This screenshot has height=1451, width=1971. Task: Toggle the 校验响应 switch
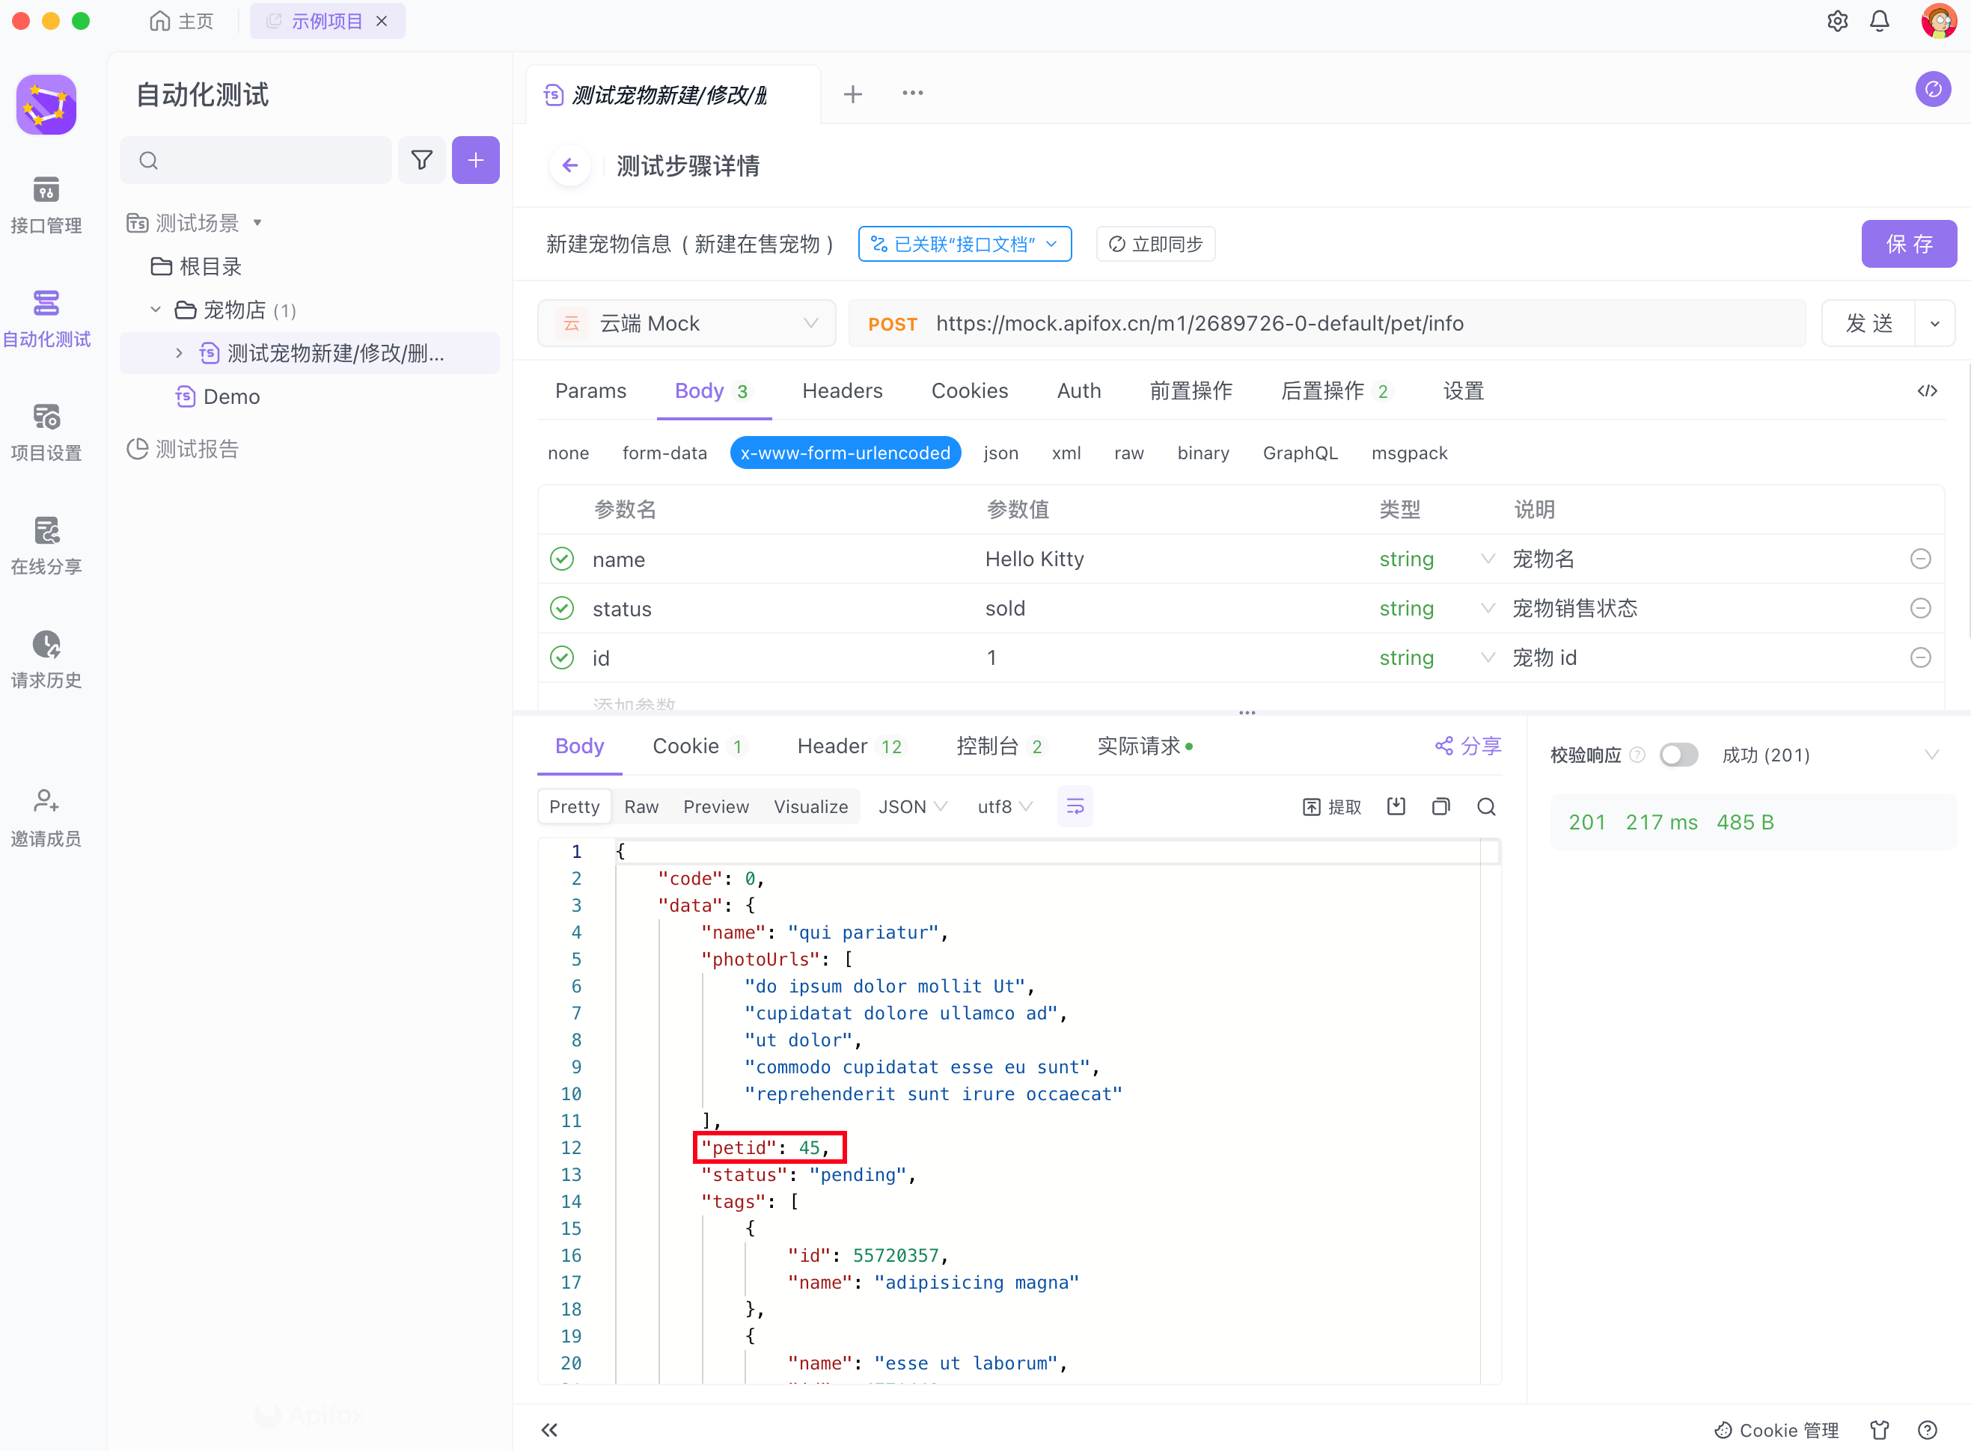(1678, 755)
